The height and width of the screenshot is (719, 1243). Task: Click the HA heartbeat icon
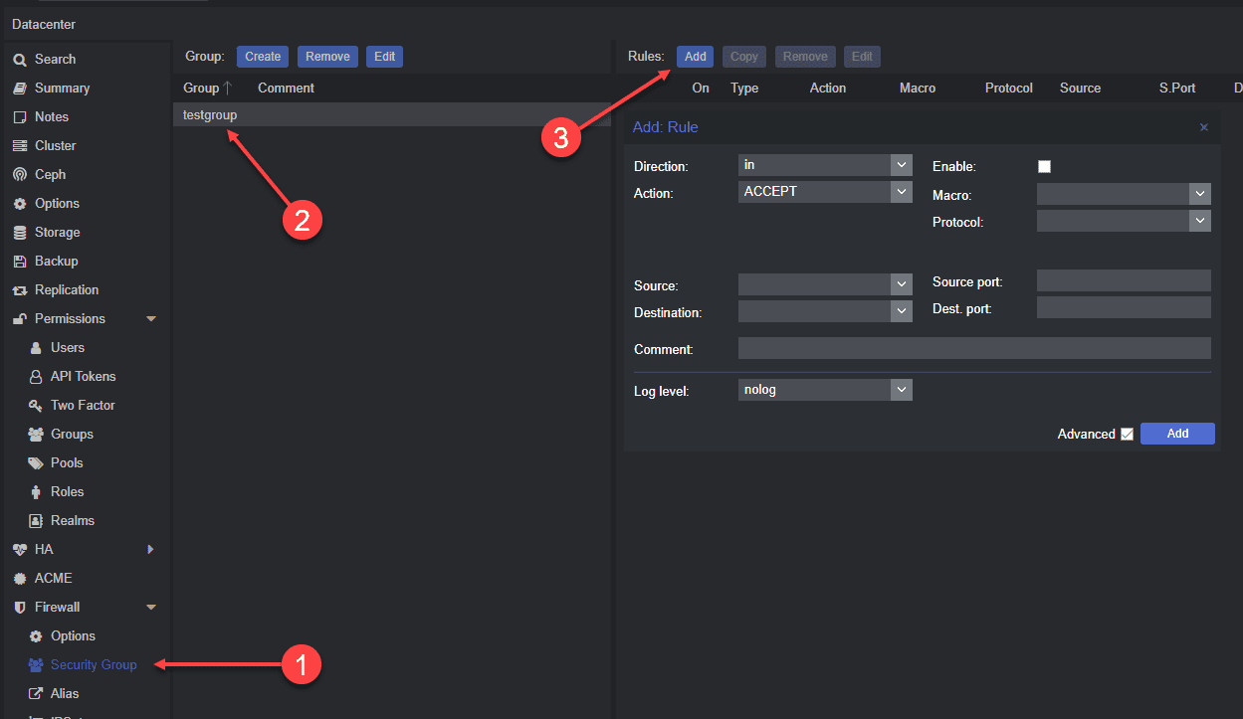point(19,550)
